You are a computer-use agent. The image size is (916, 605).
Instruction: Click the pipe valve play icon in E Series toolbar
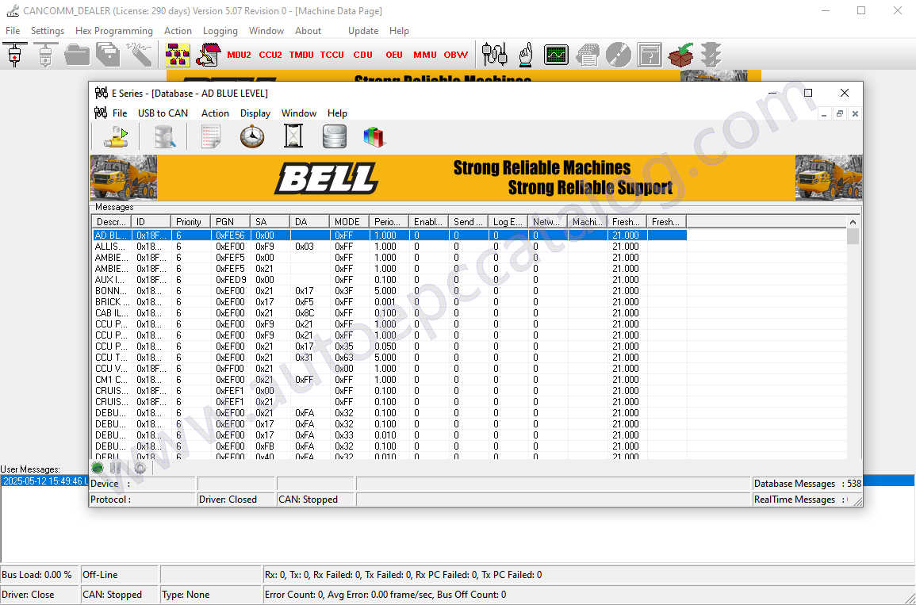tap(117, 136)
